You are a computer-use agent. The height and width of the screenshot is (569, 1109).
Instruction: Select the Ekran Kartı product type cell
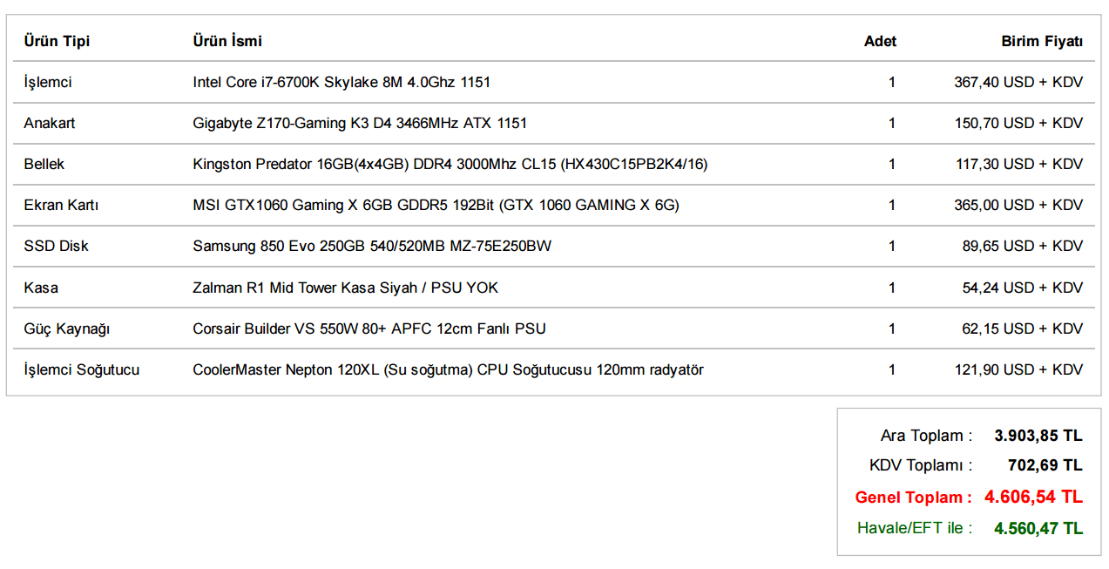(61, 205)
